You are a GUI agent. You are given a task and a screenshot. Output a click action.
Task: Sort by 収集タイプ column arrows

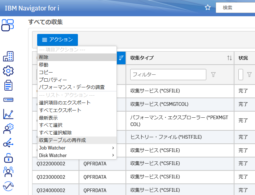[x=229, y=58]
